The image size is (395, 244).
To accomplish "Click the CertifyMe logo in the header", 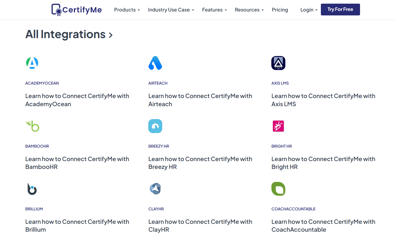I will click(76, 9).
